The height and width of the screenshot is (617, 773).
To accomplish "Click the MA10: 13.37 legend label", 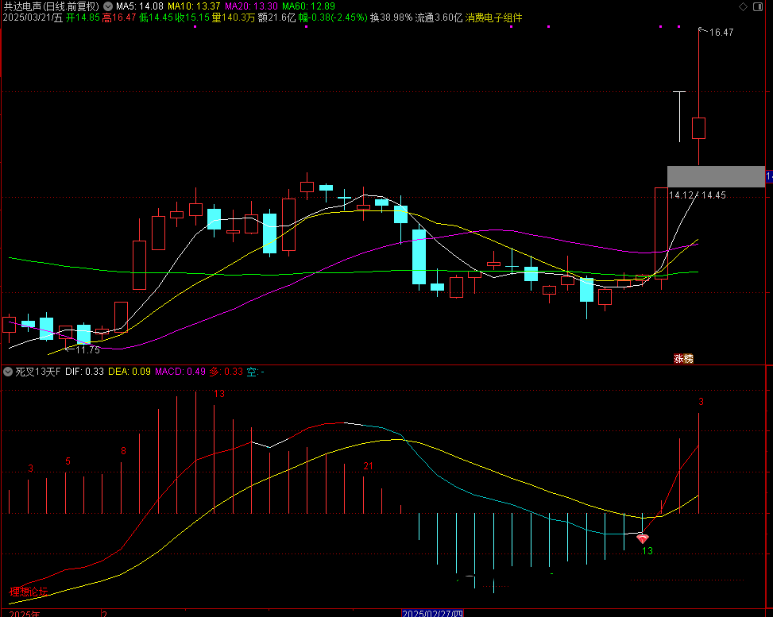I will (193, 6).
